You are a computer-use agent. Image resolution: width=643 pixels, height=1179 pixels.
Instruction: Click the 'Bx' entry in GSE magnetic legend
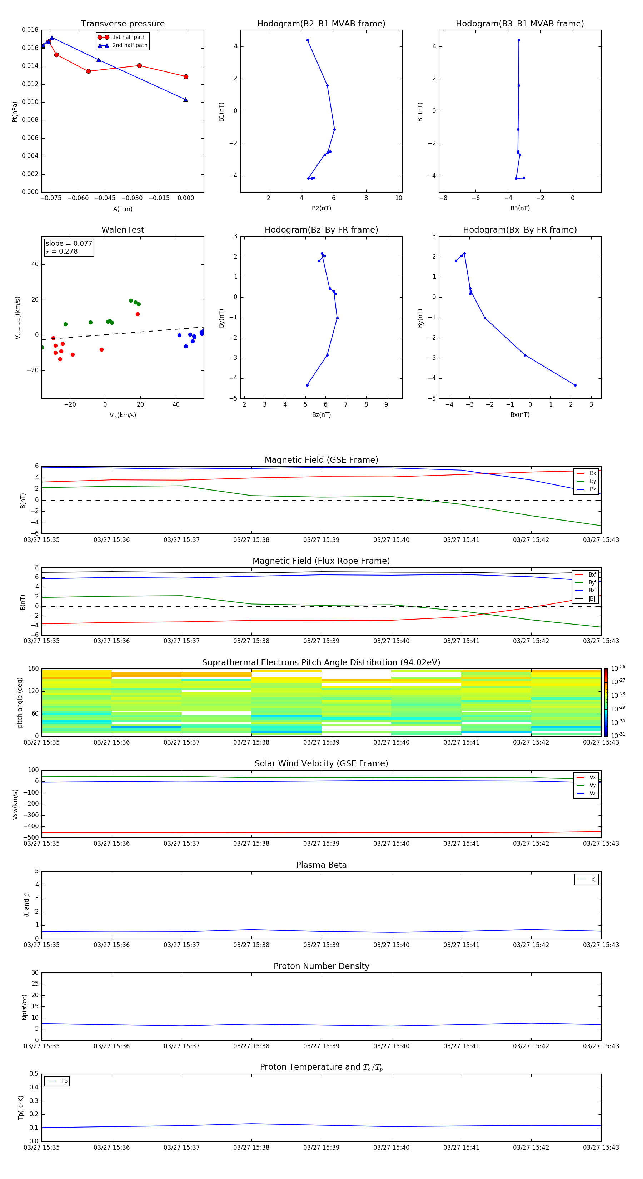(x=586, y=473)
